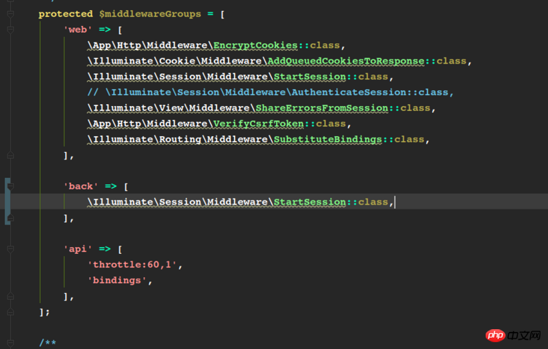Click the SubstituteBindings class name

coord(328,139)
